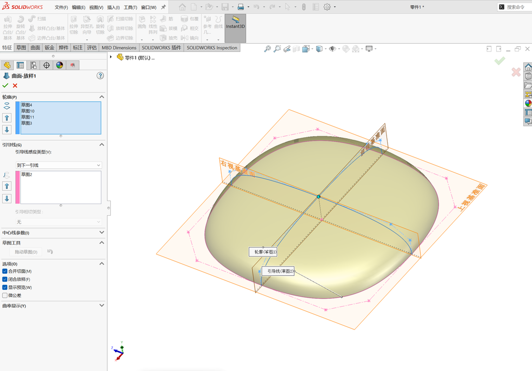Select 草图11 in profiles list
The height and width of the screenshot is (371, 532).
click(60, 117)
